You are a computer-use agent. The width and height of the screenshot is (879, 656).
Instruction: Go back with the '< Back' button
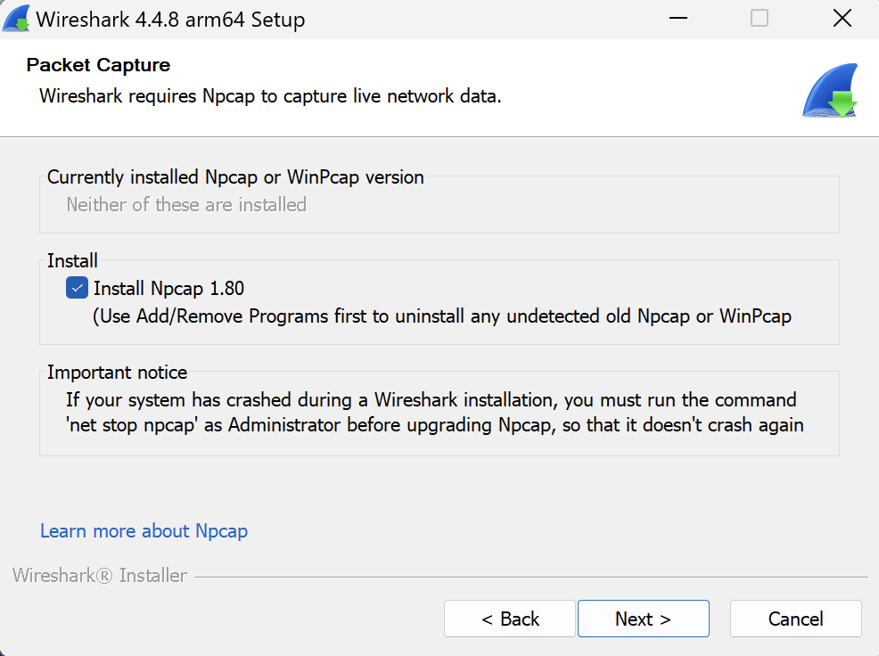[x=510, y=619]
